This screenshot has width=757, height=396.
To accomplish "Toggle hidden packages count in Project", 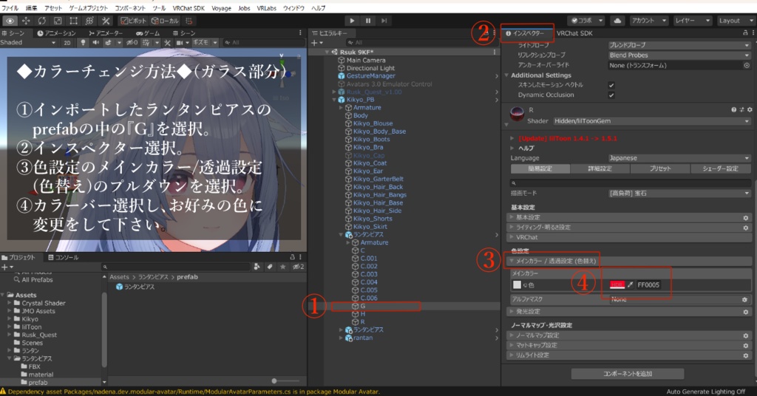I will click(298, 267).
